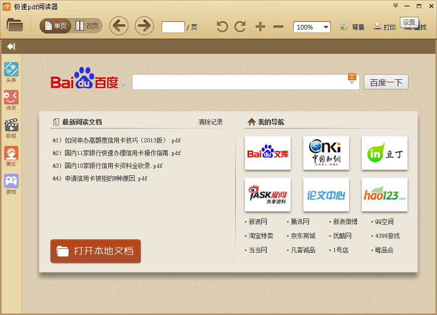Click the 我的导航 home icon
The width and height of the screenshot is (437, 315).
click(252, 122)
